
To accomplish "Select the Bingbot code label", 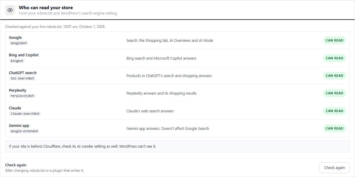I will (17, 61).
